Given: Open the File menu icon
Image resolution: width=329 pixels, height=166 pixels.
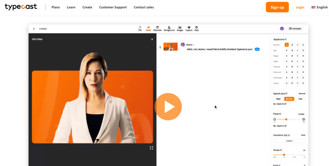Looking at the screenshot, I should (x=140, y=29).
